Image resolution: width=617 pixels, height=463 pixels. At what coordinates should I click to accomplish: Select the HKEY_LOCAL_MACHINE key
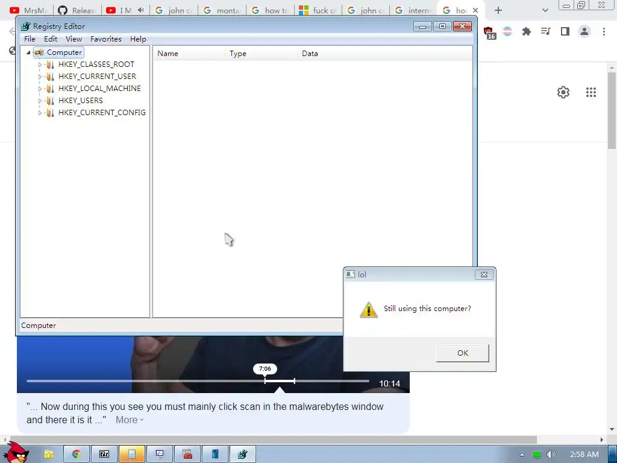click(x=99, y=89)
